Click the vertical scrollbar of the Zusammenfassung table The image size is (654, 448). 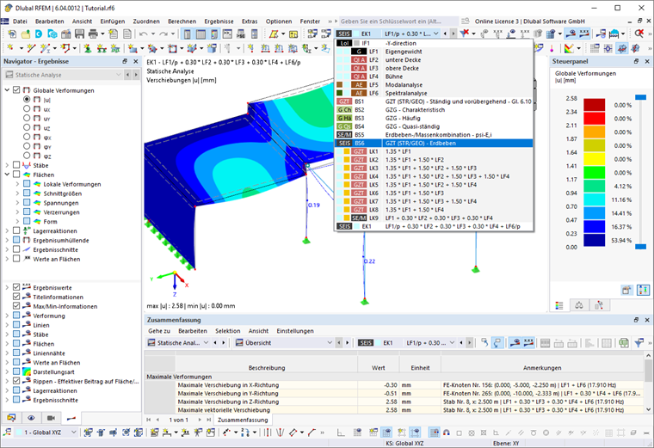coord(648,382)
